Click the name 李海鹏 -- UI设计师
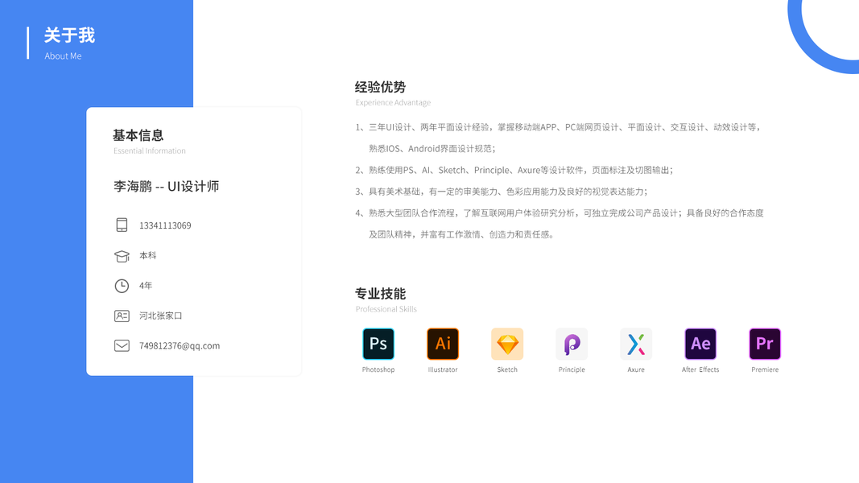859x483 pixels. tap(167, 186)
